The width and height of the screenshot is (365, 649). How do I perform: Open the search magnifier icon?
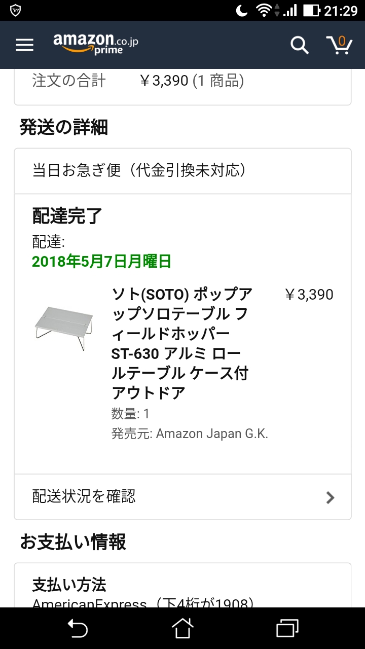299,45
